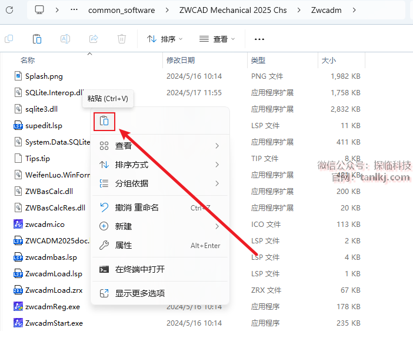Click the supedit.lsp file icon
Image resolution: width=413 pixels, height=338 pixels.
pos(18,126)
